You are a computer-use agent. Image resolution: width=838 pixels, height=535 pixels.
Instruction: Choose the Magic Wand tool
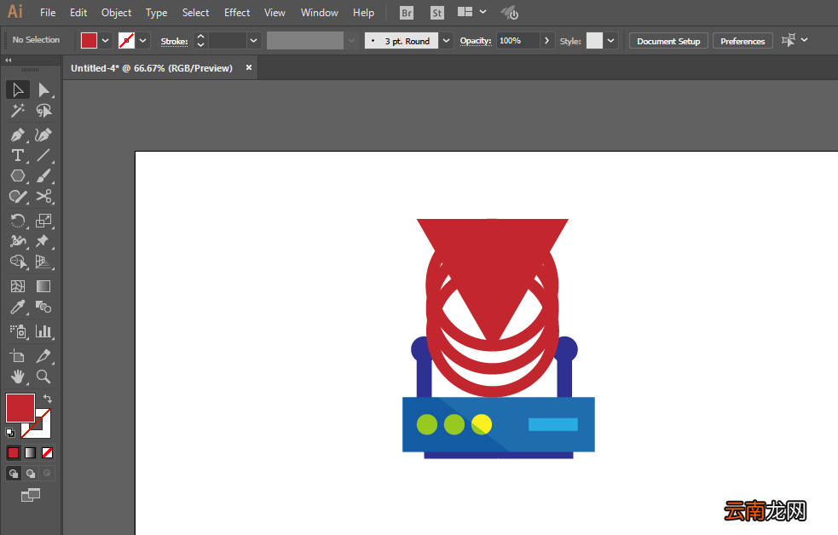pos(18,111)
